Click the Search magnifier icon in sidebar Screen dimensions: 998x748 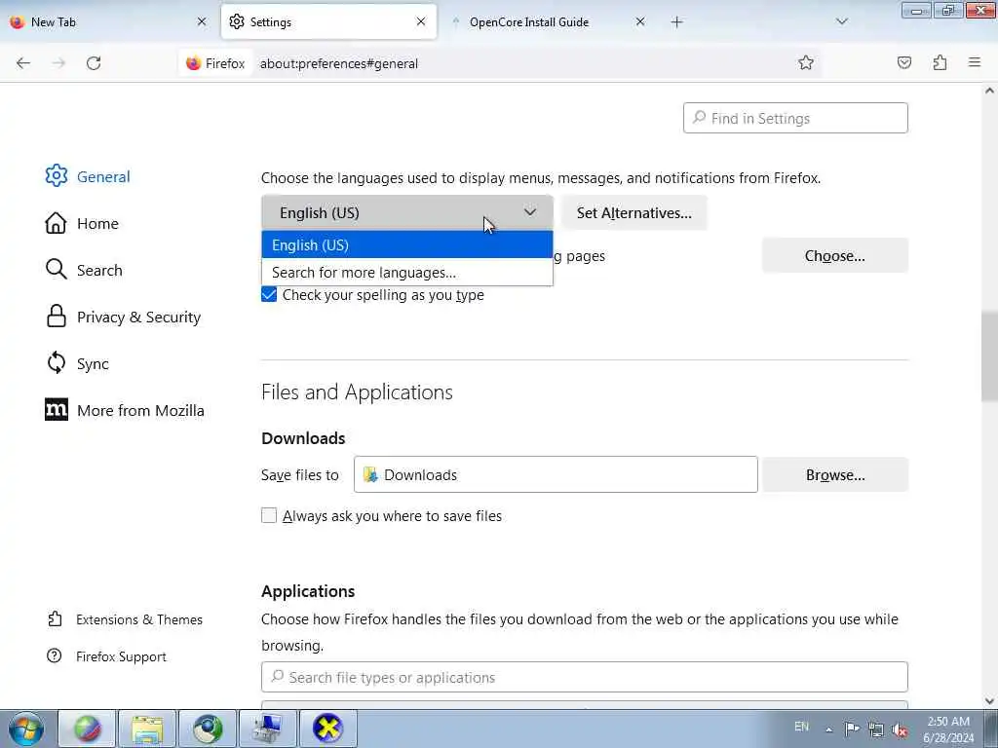tap(56, 270)
